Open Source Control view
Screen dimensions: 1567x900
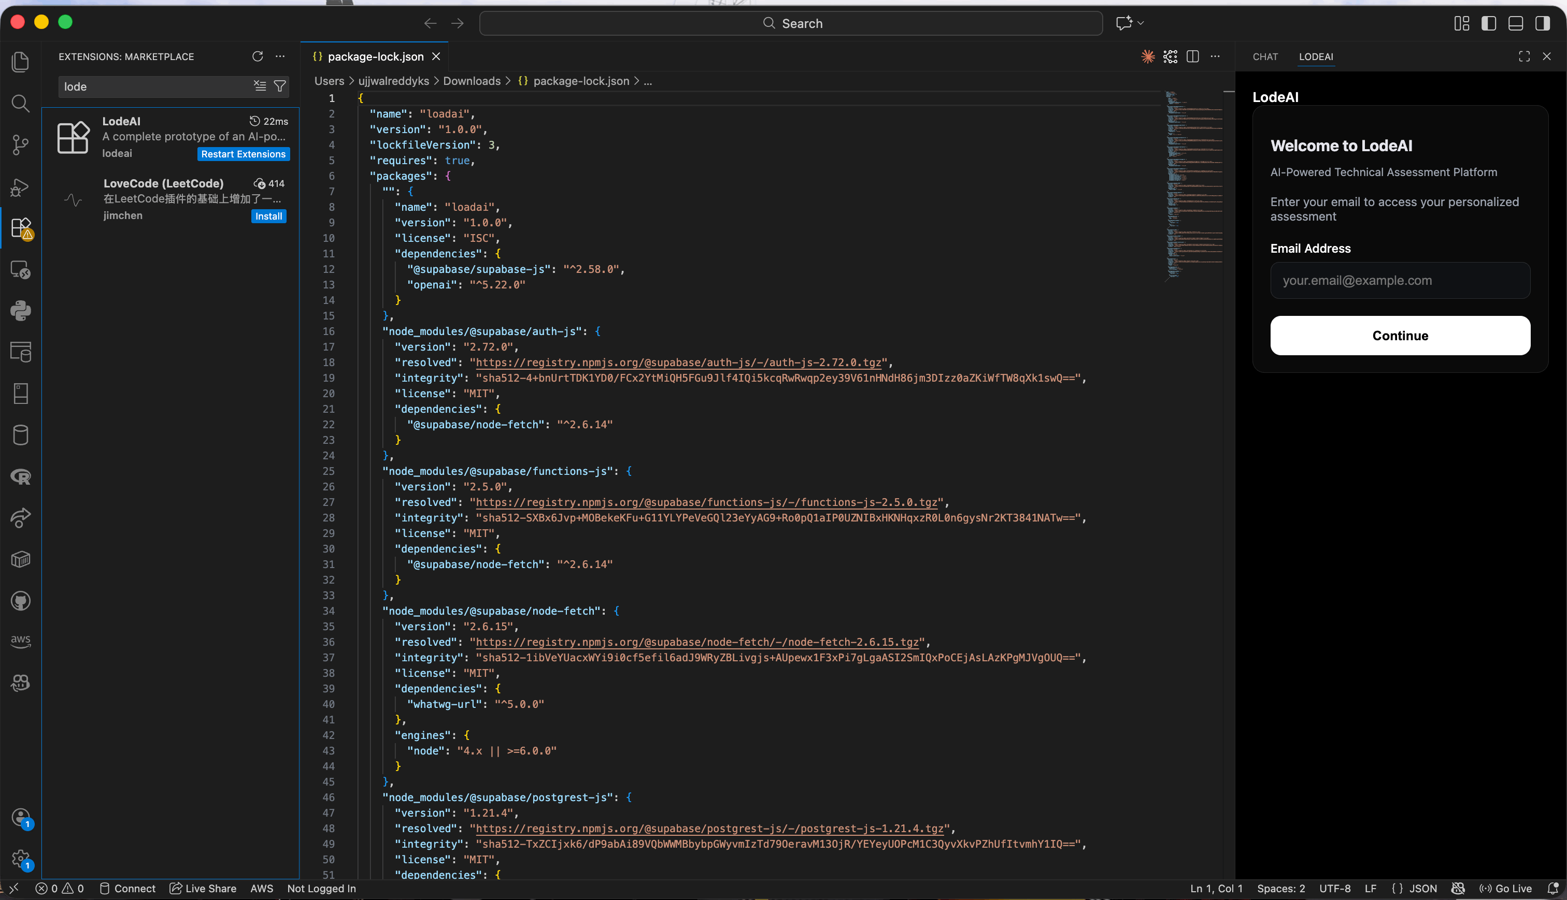pos(20,146)
